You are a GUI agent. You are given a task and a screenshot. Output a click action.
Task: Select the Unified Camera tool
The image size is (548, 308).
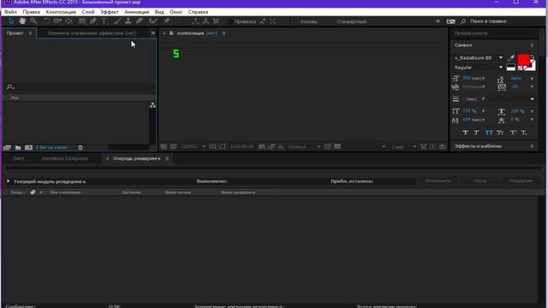[x=57, y=21]
